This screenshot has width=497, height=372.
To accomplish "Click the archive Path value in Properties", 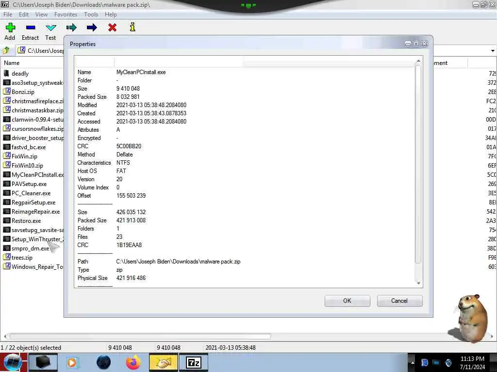I will click(x=178, y=262).
